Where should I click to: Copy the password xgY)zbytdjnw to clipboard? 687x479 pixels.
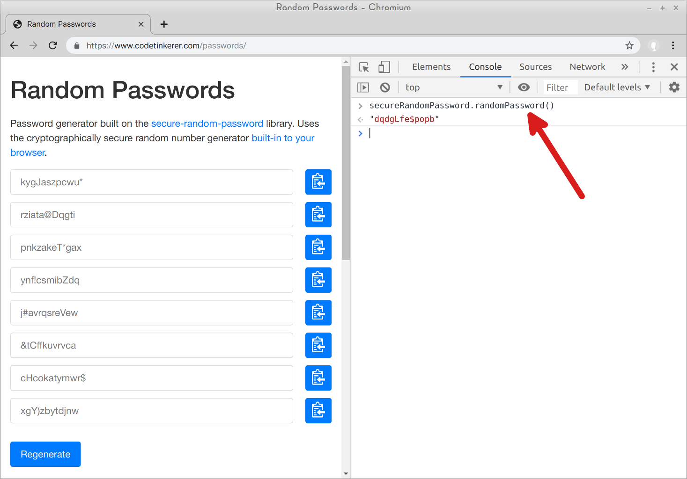pyautogui.click(x=318, y=411)
